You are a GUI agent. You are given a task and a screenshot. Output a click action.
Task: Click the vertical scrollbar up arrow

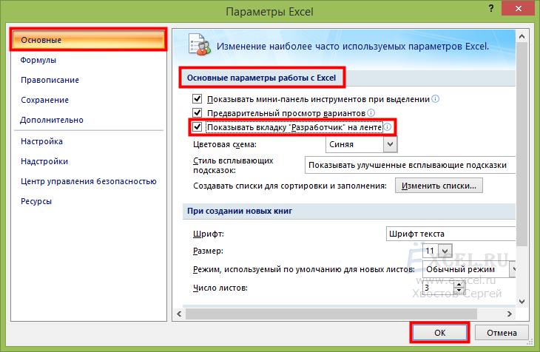[522, 36]
